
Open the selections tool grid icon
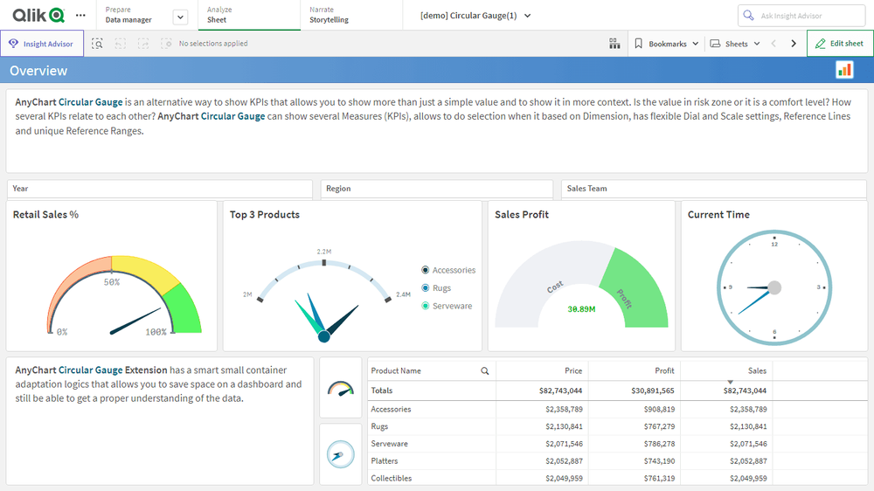tap(614, 44)
